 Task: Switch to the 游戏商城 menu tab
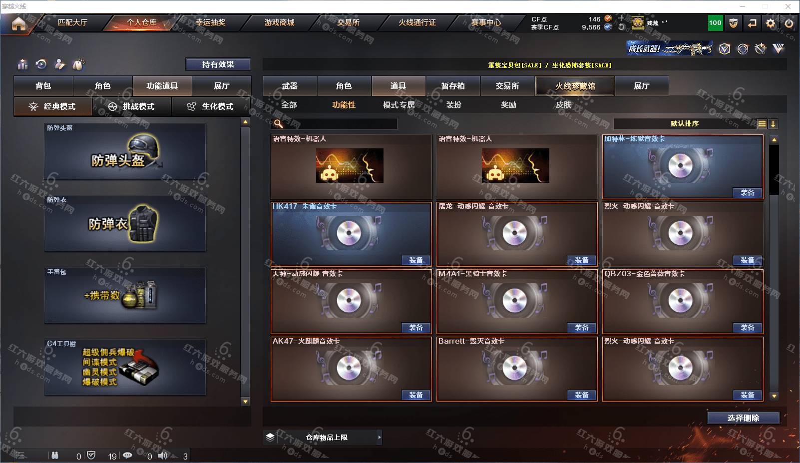click(279, 22)
